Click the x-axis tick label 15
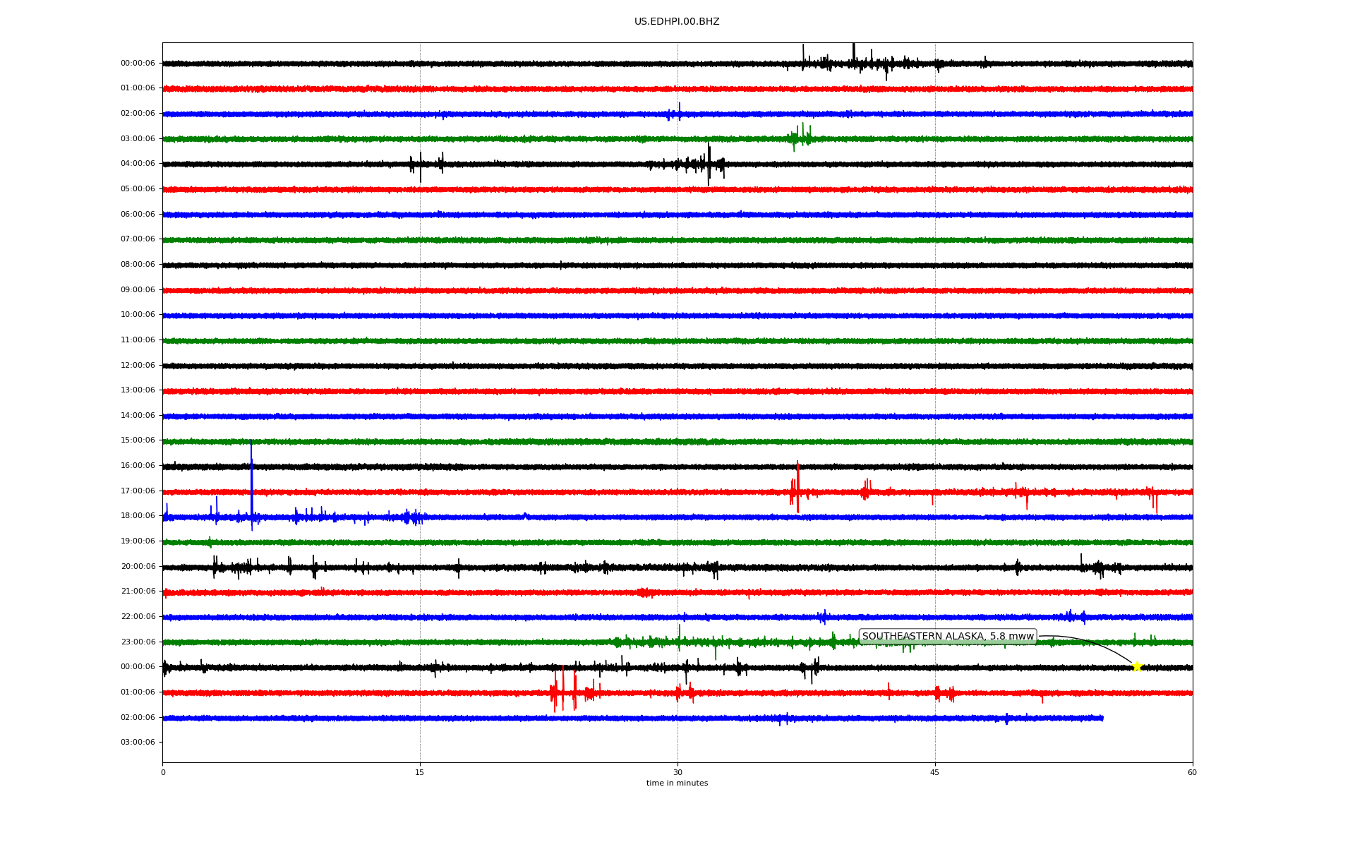 pos(420,773)
